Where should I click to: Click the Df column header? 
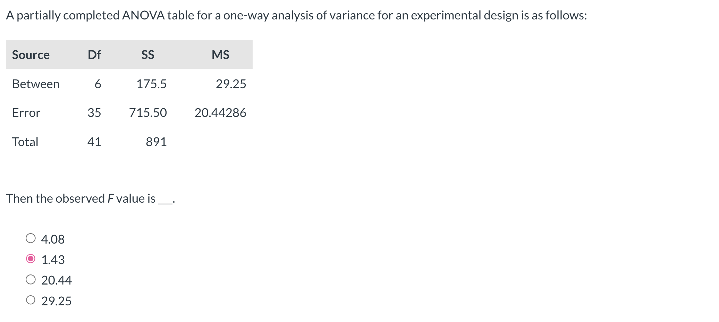click(x=95, y=54)
